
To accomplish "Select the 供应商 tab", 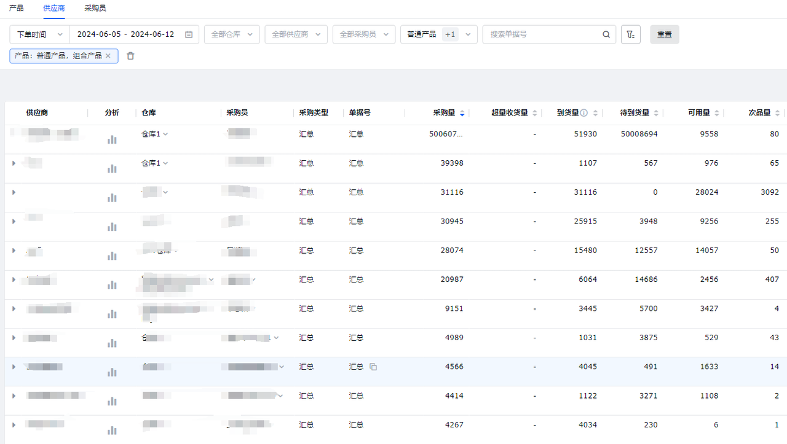I will [x=53, y=8].
